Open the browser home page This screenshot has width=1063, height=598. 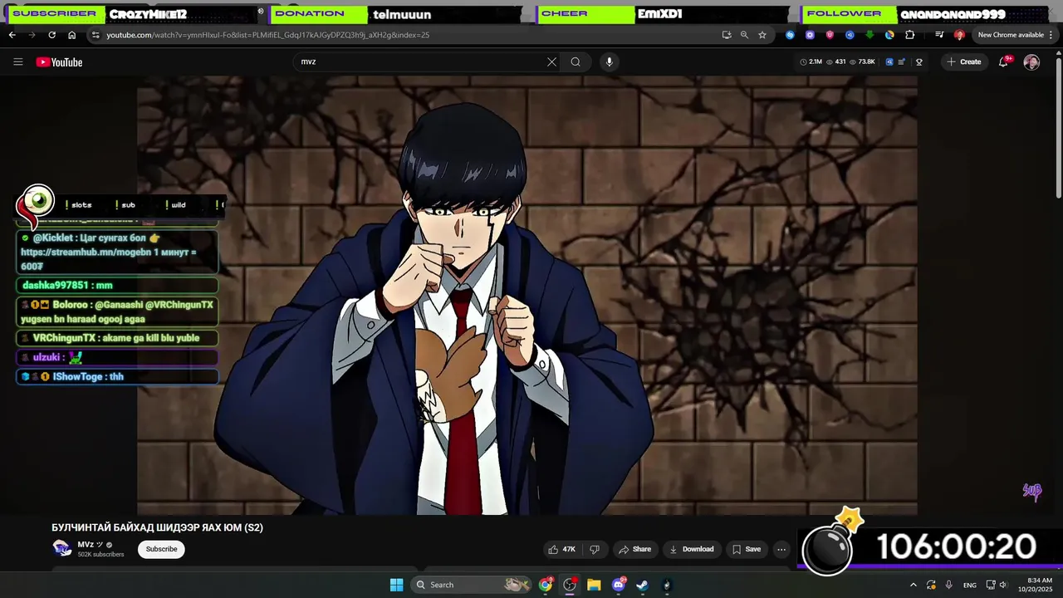click(71, 35)
